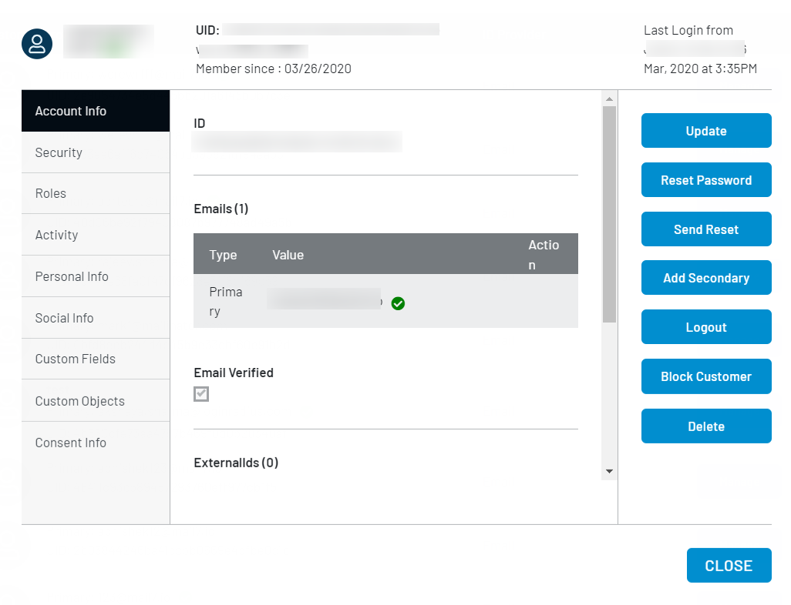Switch to the Social Info tab

(x=64, y=317)
